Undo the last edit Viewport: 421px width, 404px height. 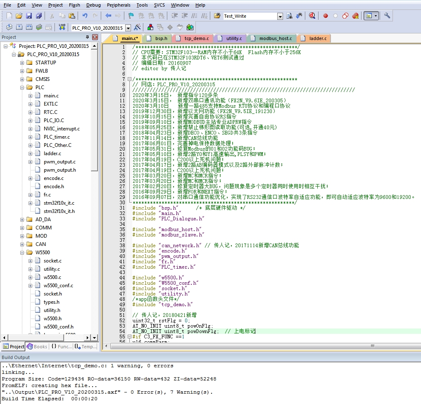(x=85, y=16)
